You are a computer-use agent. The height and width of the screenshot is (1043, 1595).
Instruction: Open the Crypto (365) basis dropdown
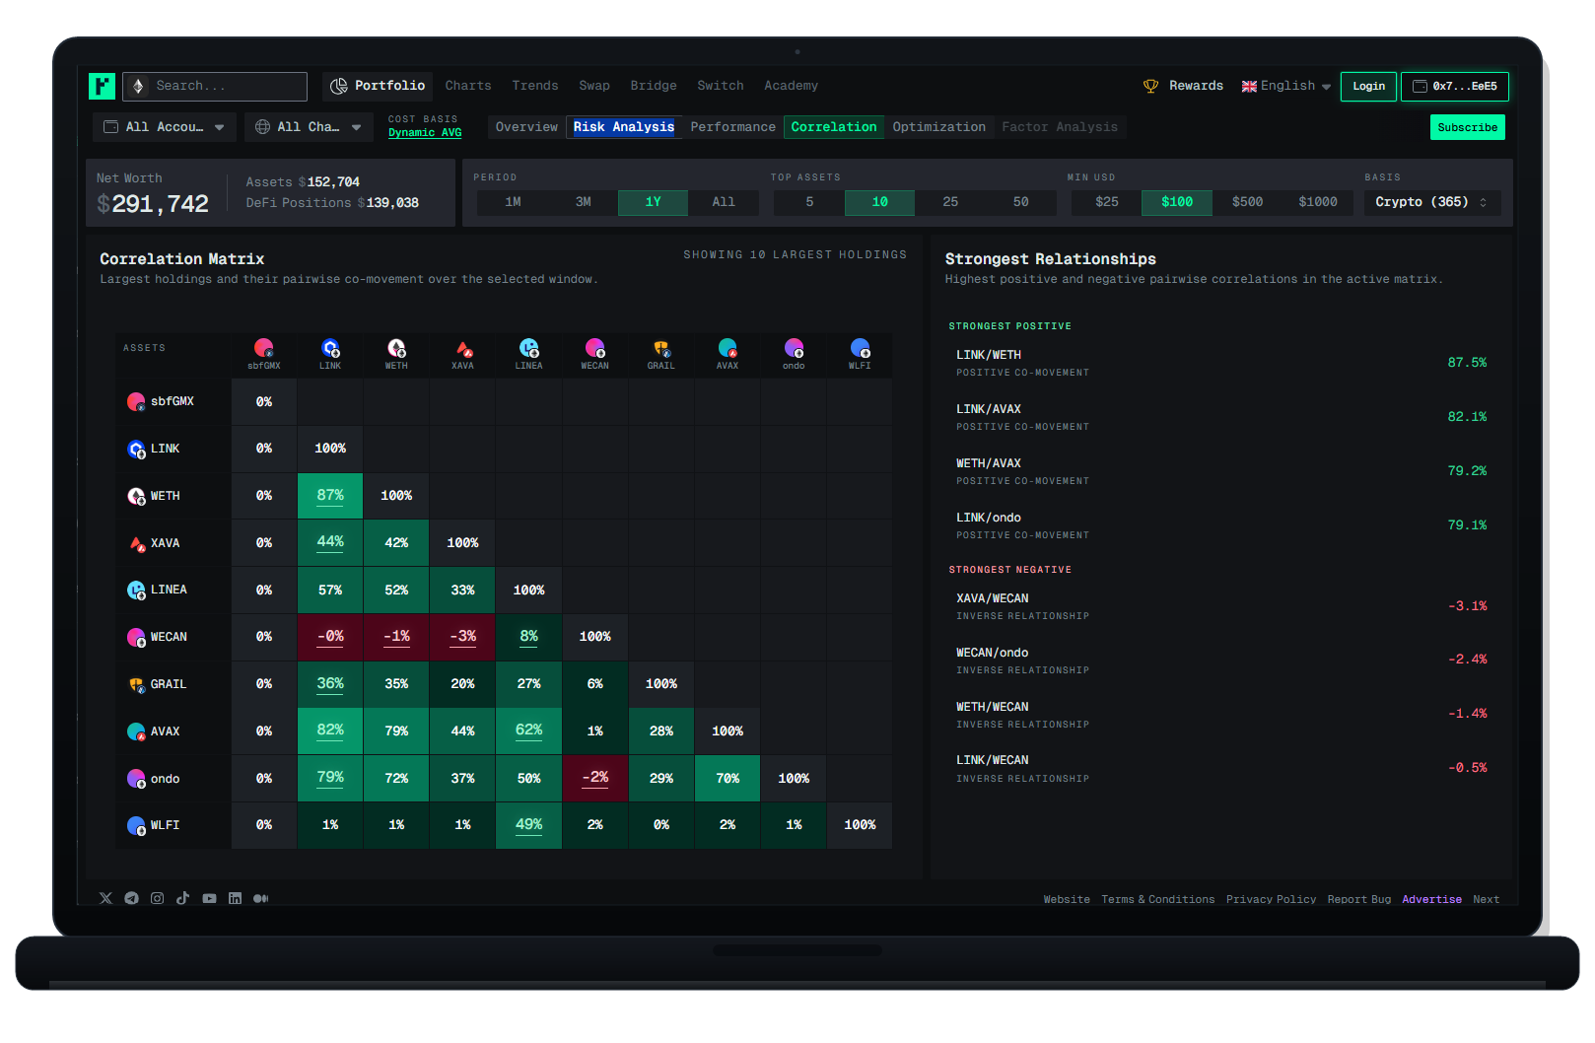[1431, 202]
